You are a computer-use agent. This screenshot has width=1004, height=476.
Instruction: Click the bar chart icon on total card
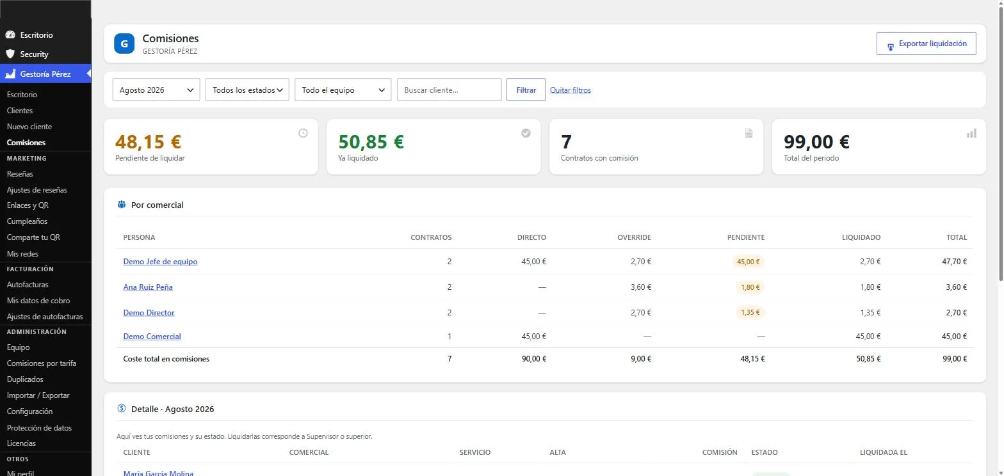(971, 133)
